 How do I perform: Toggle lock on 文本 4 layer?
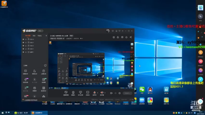click(26, 39)
